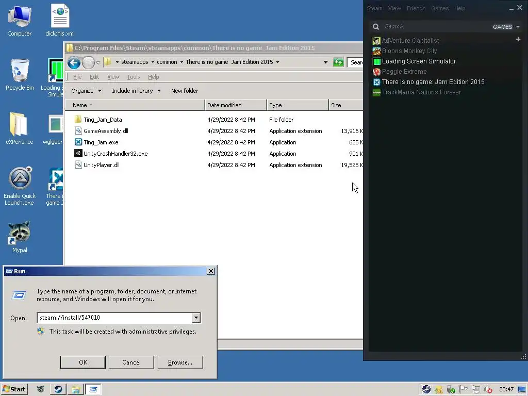This screenshot has width=528, height=396.
Task: Select the UnityPlayer.dll file icon
Action: coord(78,165)
